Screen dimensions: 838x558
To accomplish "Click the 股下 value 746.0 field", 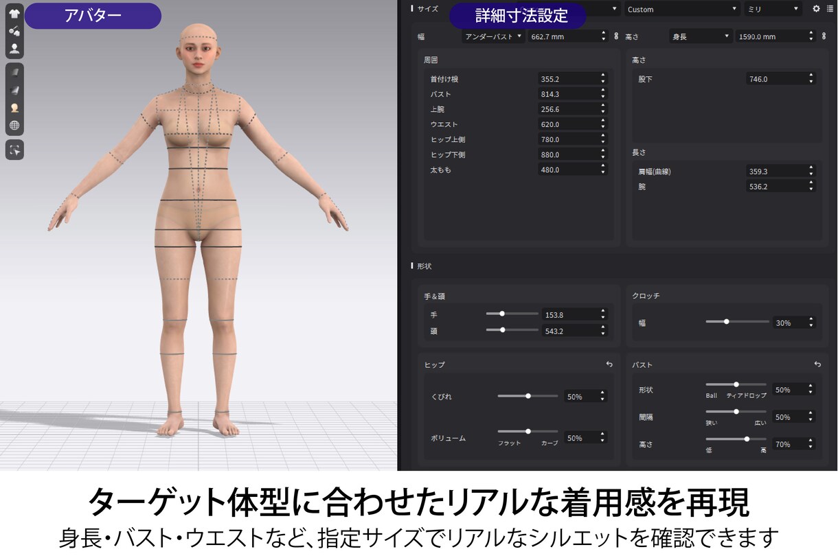I will coord(780,79).
